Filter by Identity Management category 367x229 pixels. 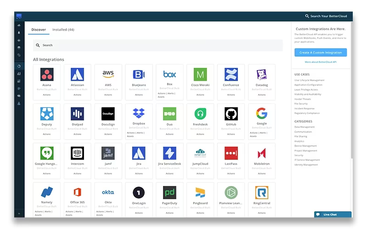tap(306, 165)
